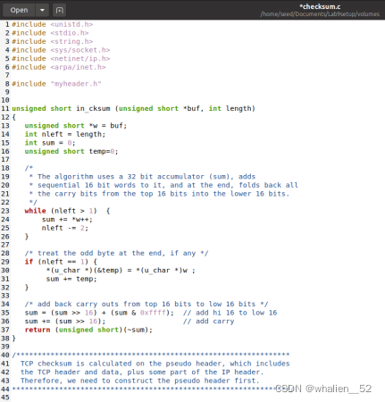Click the comment '// add carry'
Screen dimensions: 385x402
208,322
